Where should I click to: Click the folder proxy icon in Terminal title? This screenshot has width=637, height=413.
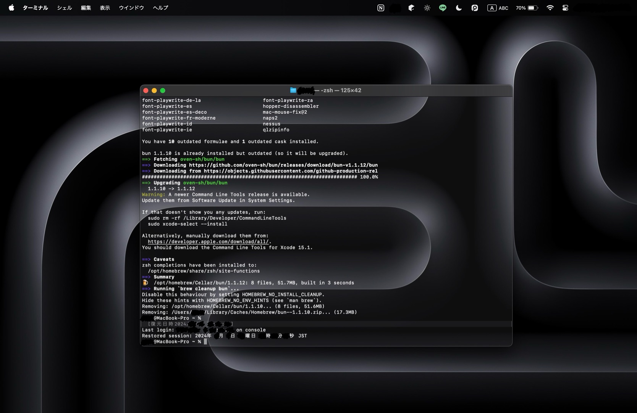tap(293, 90)
